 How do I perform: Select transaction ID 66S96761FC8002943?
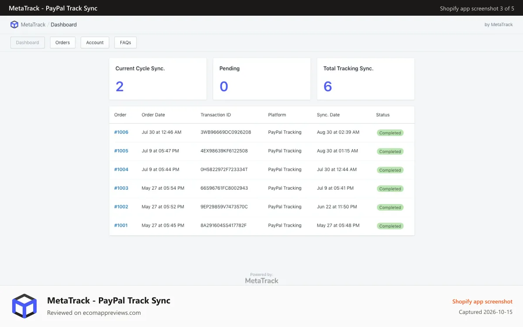pos(224,188)
